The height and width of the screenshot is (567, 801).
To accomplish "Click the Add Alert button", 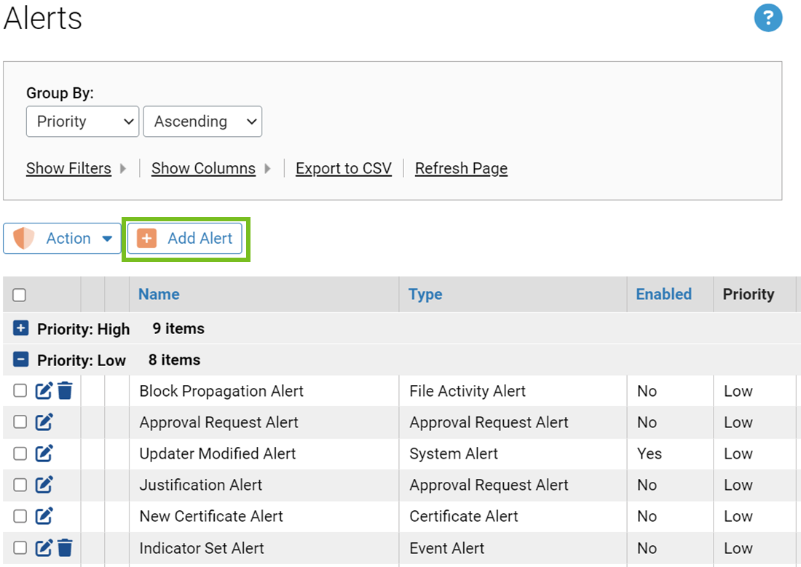I will [185, 239].
